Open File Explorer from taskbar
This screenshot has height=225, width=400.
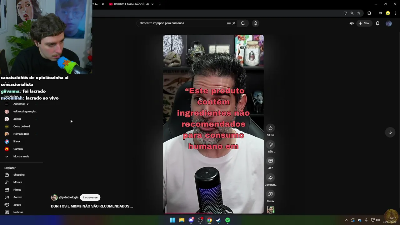click(182, 220)
